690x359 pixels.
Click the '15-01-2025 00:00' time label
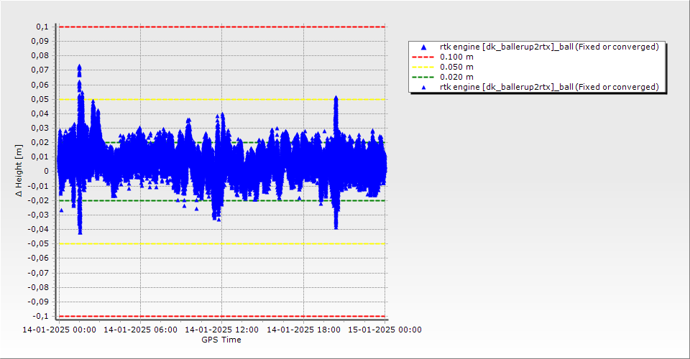(385, 330)
